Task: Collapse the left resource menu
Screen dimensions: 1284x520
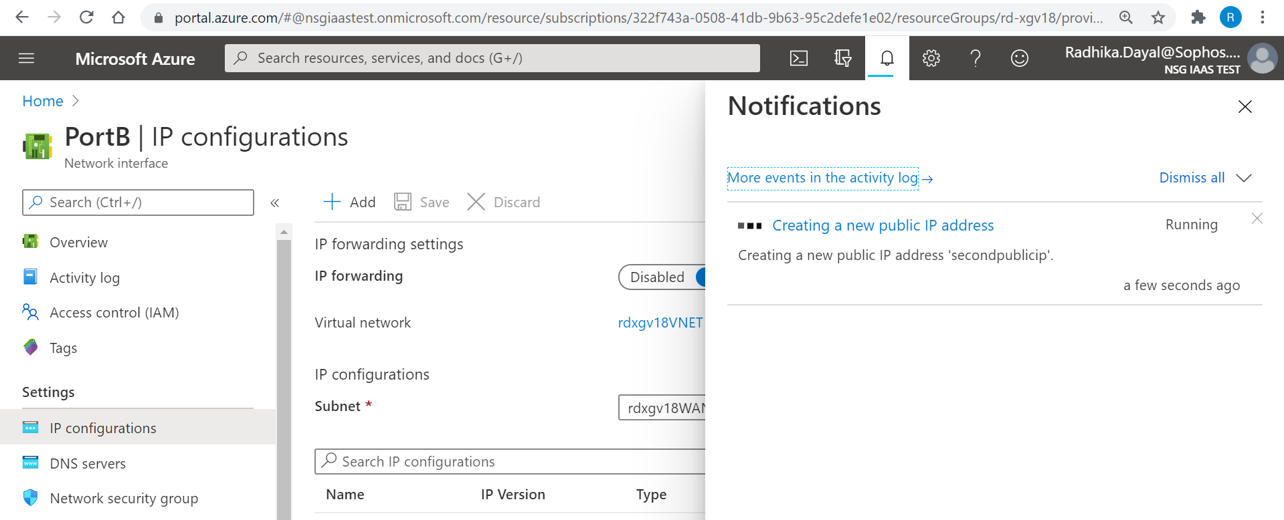Action: pyautogui.click(x=274, y=203)
